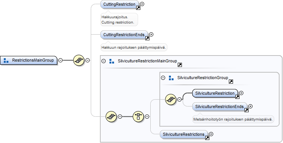The image size is (283, 143).
Task: Follow the SilvicultureRestriction reference arrow icon
Action: coord(237,97)
